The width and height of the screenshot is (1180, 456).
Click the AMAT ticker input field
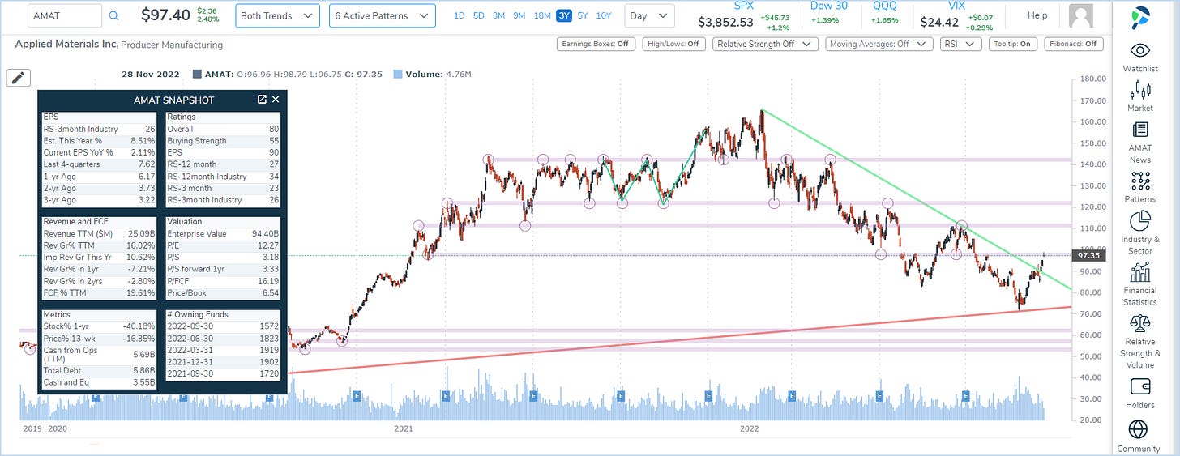coord(65,15)
